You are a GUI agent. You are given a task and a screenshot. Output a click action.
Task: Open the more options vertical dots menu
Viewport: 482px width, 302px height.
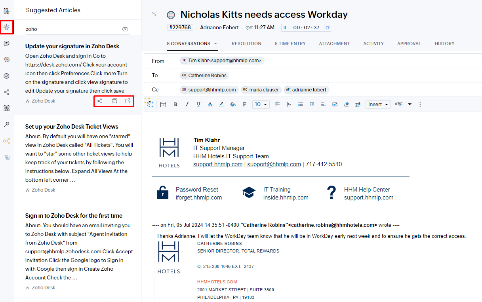pyautogui.click(x=420, y=104)
